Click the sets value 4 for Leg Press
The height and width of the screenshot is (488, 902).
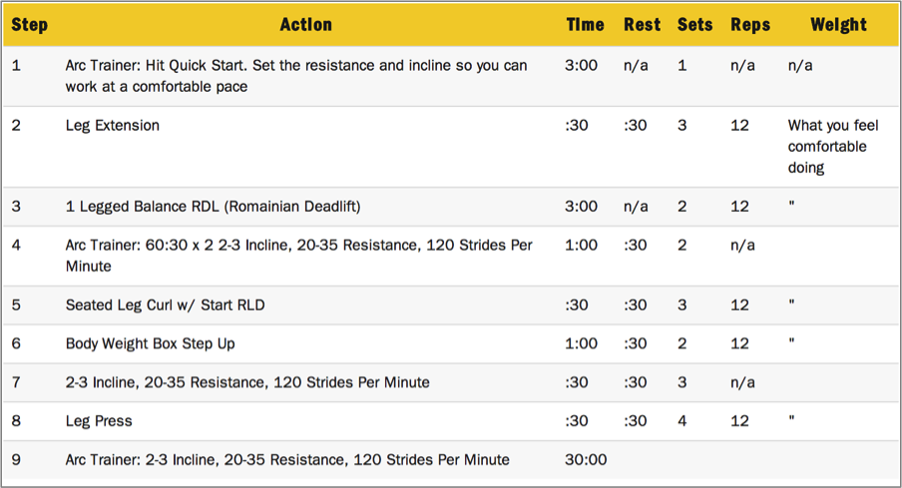[x=682, y=421]
